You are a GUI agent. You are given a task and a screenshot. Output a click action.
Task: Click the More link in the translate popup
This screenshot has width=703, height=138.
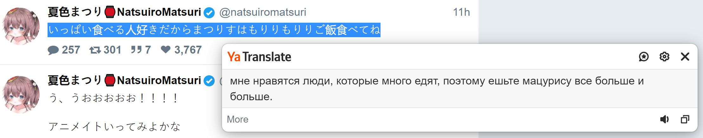click(238, 119)
